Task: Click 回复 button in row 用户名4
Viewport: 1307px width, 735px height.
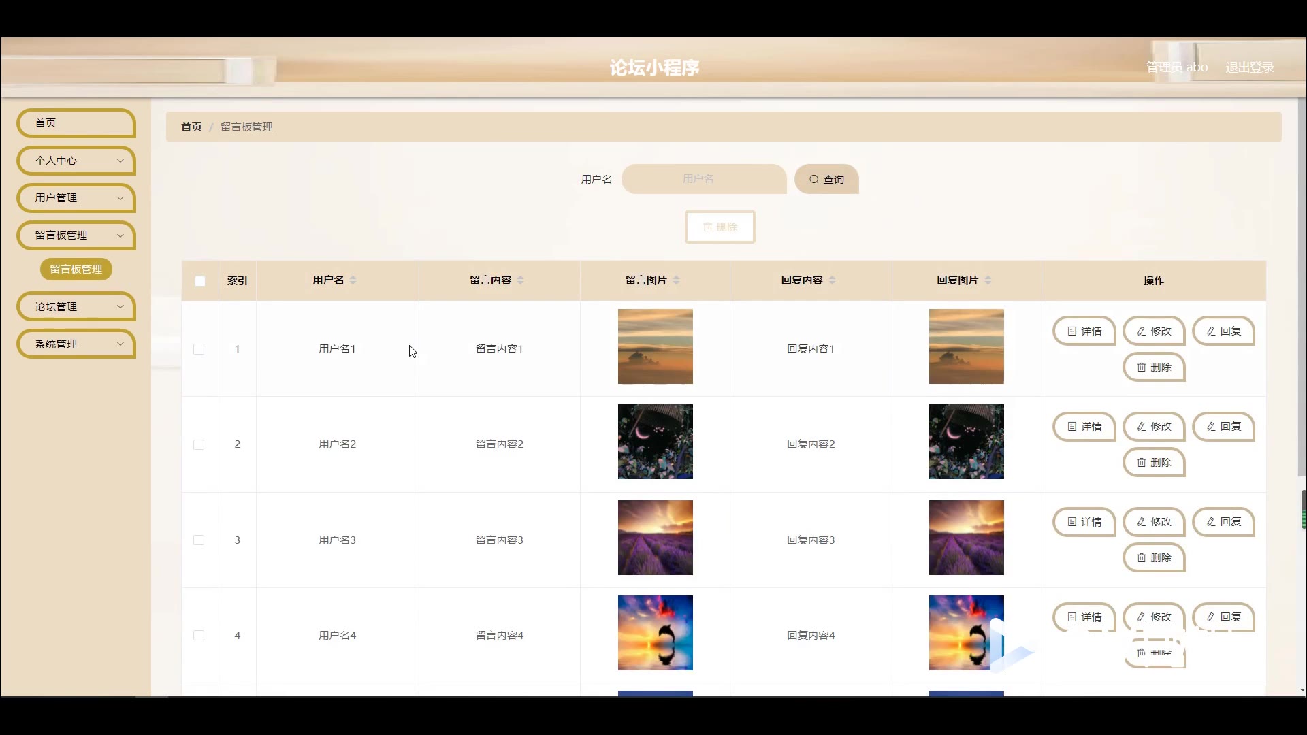Action: pyautogui.click(x=1223, y=617)
